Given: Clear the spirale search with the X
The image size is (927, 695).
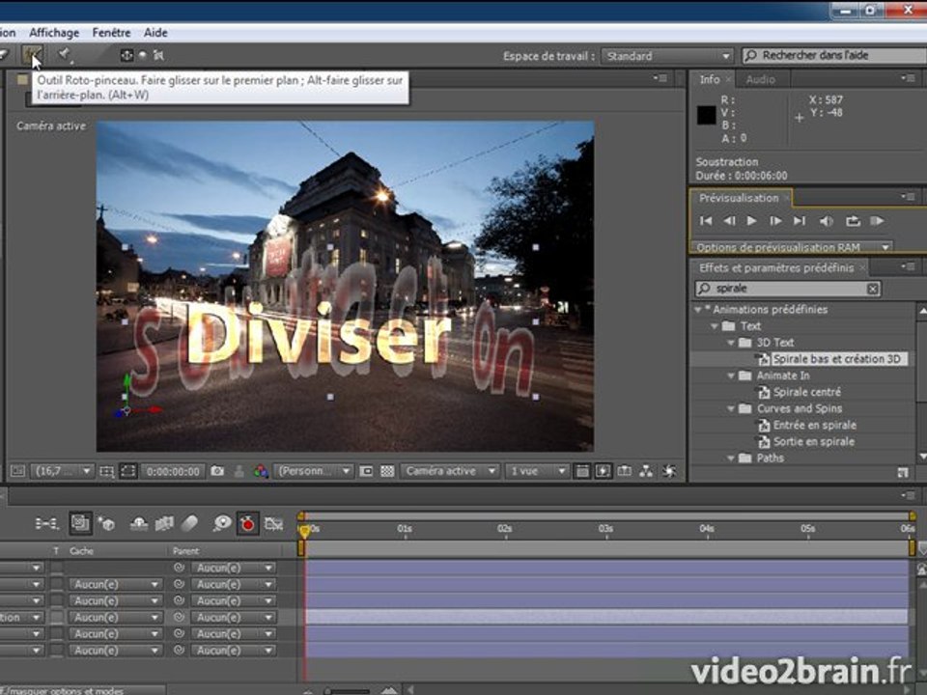Looking at the screenshot, I should pyautogui.click(x=873, y=289).
